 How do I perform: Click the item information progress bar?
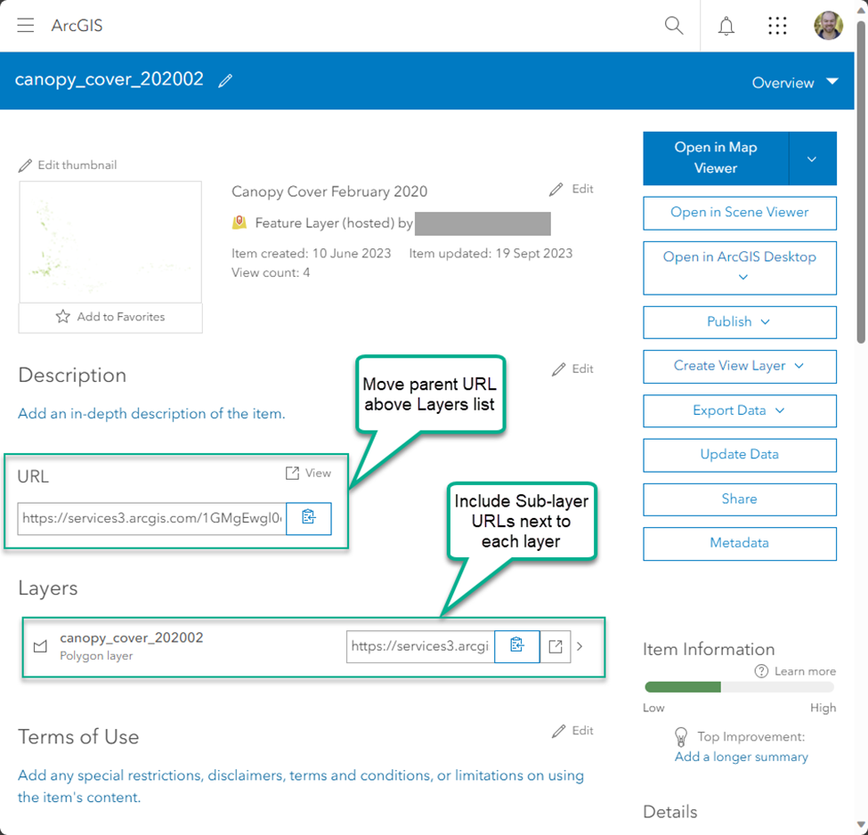(740, 687)
